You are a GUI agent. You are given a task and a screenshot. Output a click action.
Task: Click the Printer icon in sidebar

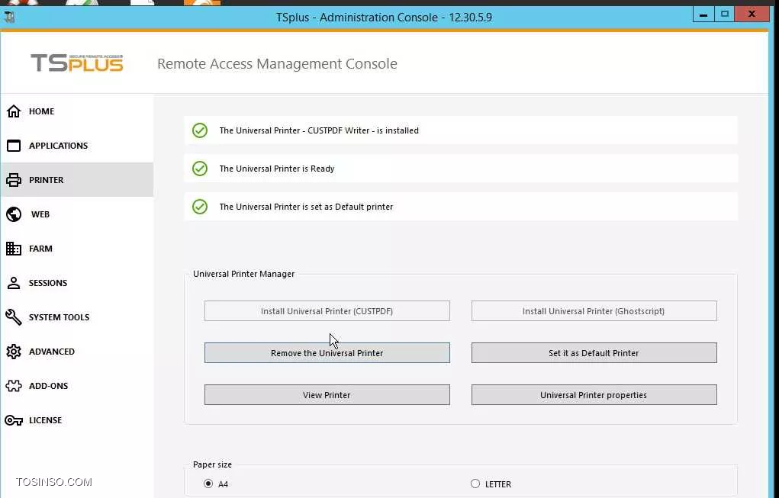tap(14, 180)
